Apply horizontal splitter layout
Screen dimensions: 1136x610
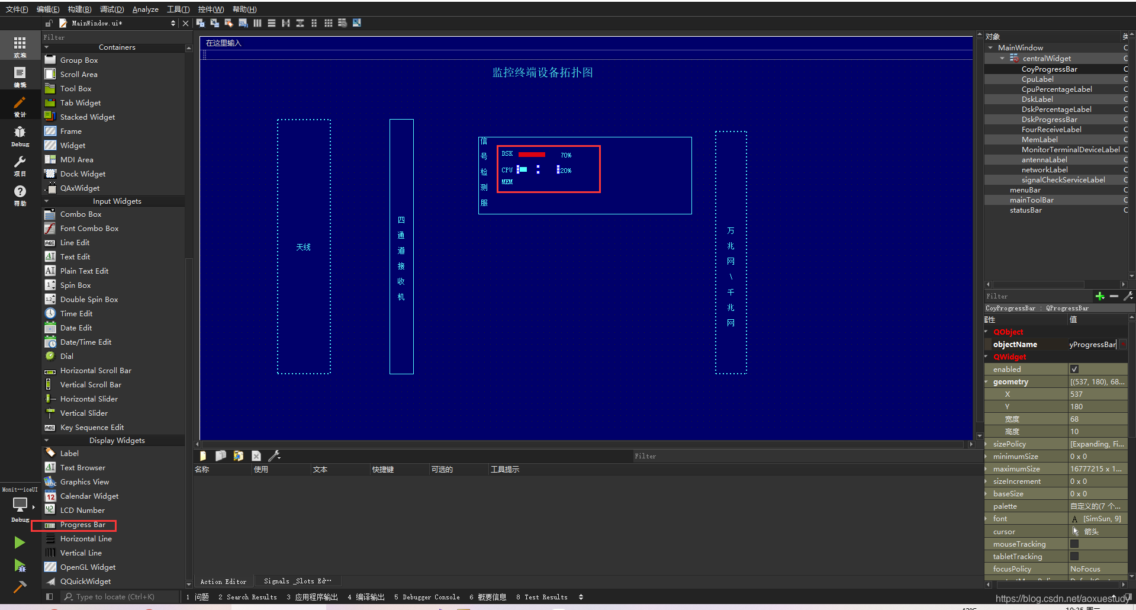pyautogui.click(x=286, y=23)
